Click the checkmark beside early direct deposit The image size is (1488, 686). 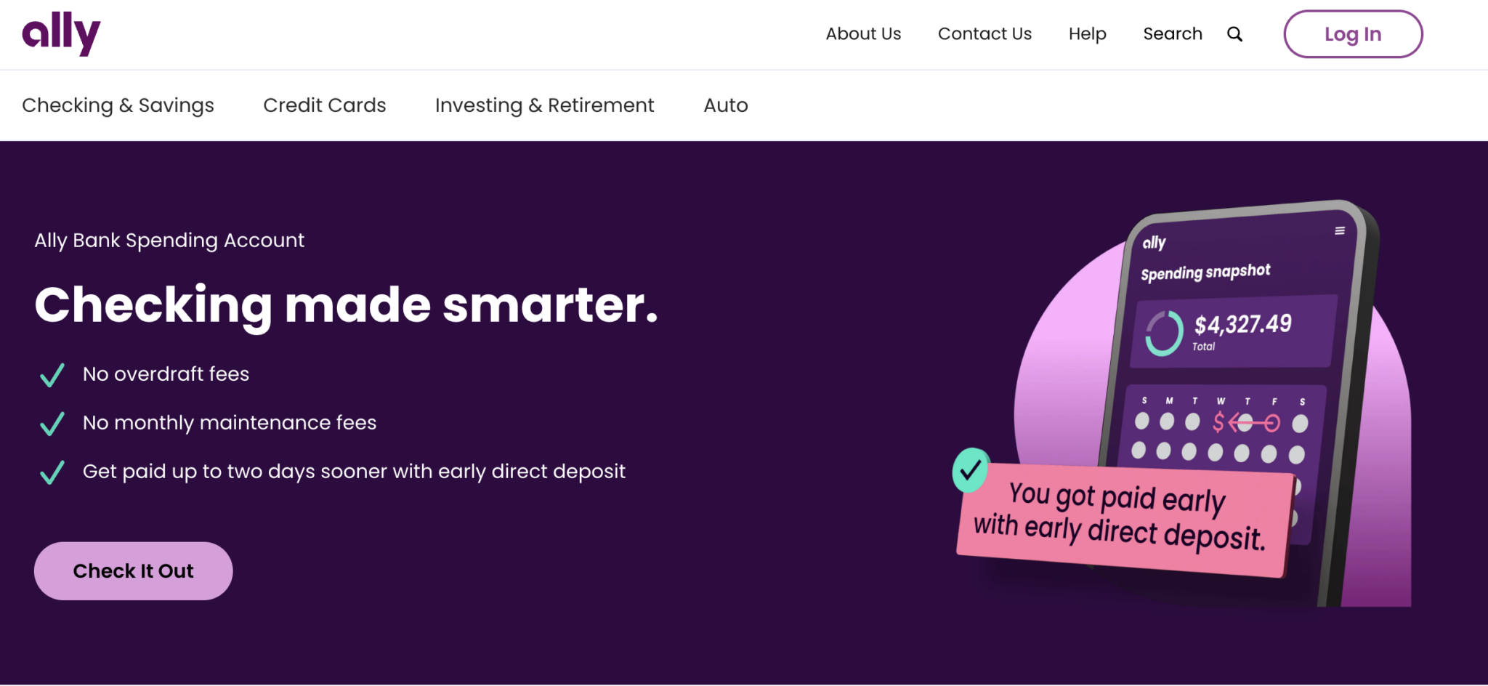tap(52, 472)
